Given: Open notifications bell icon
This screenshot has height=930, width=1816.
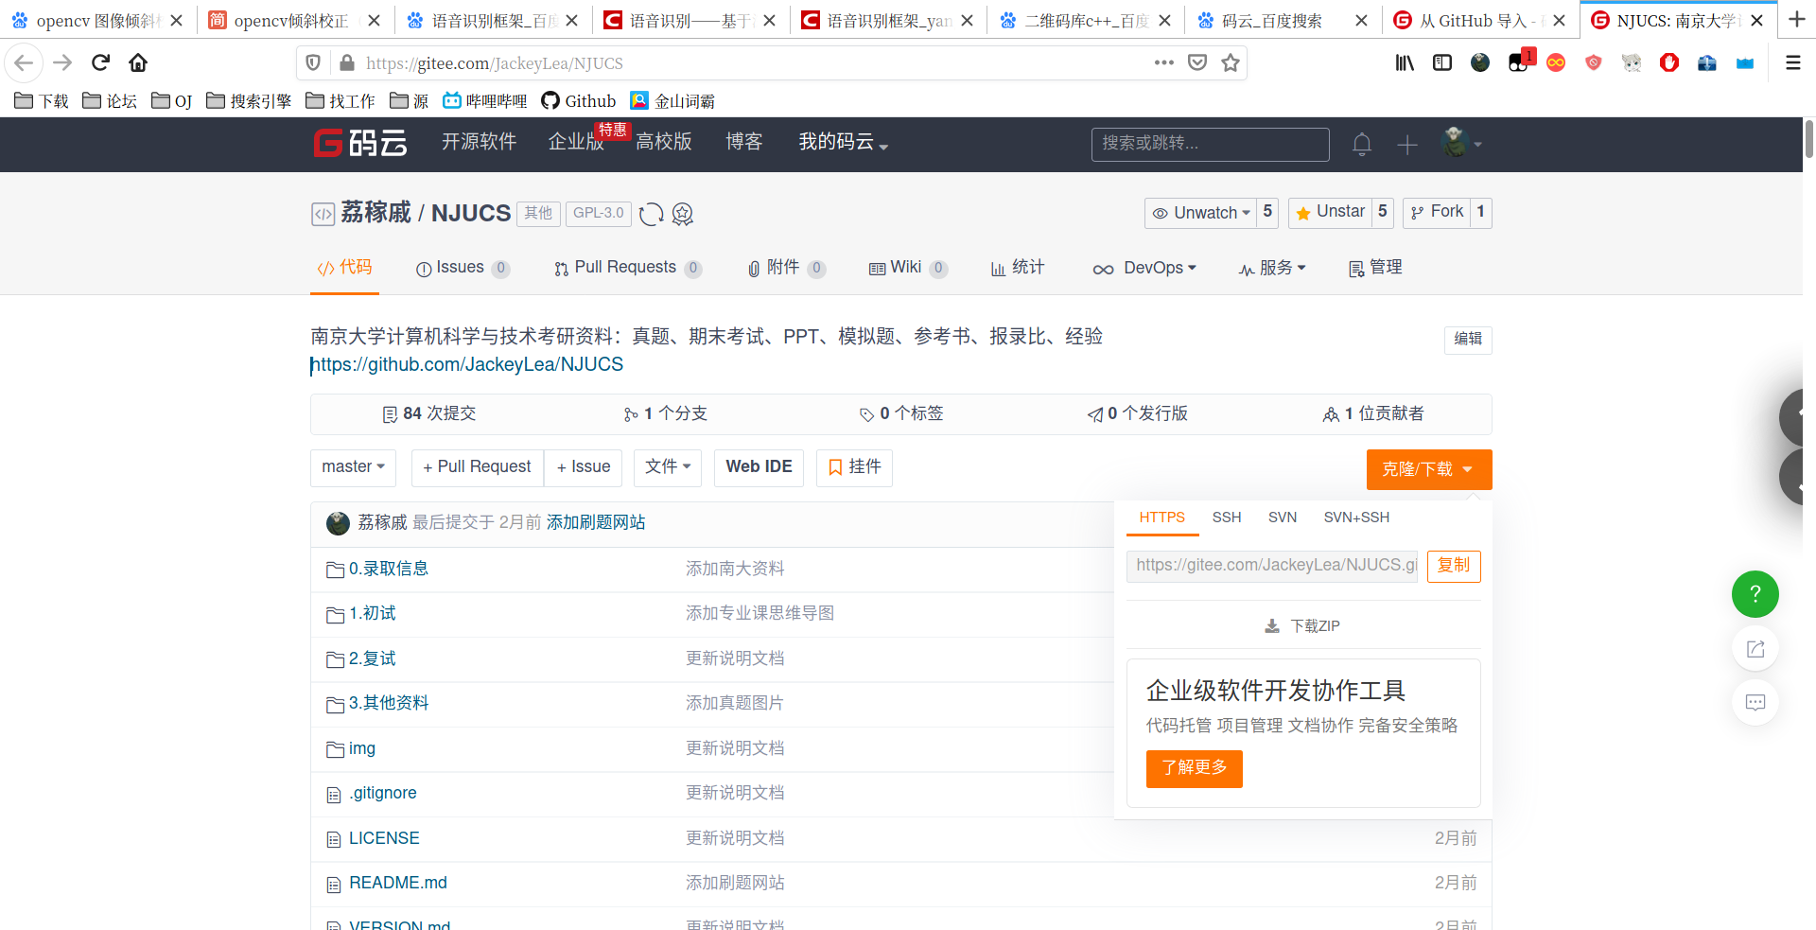Looking at the screenshot, I should point(1362,144).
